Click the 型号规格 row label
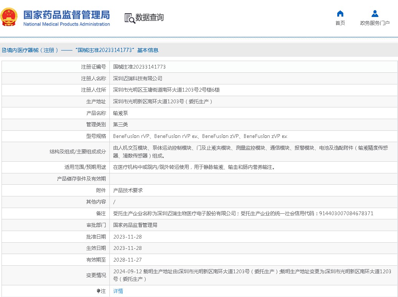Viewport: 398px width, 297px height. (x=96, y=136)
